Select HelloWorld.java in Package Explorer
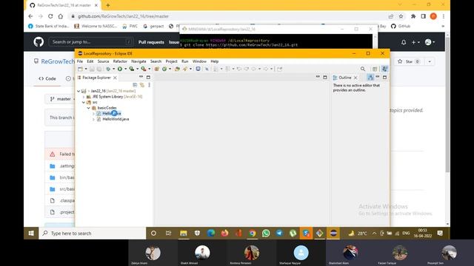This screenshot has height=266, width=474. point(116,120)
